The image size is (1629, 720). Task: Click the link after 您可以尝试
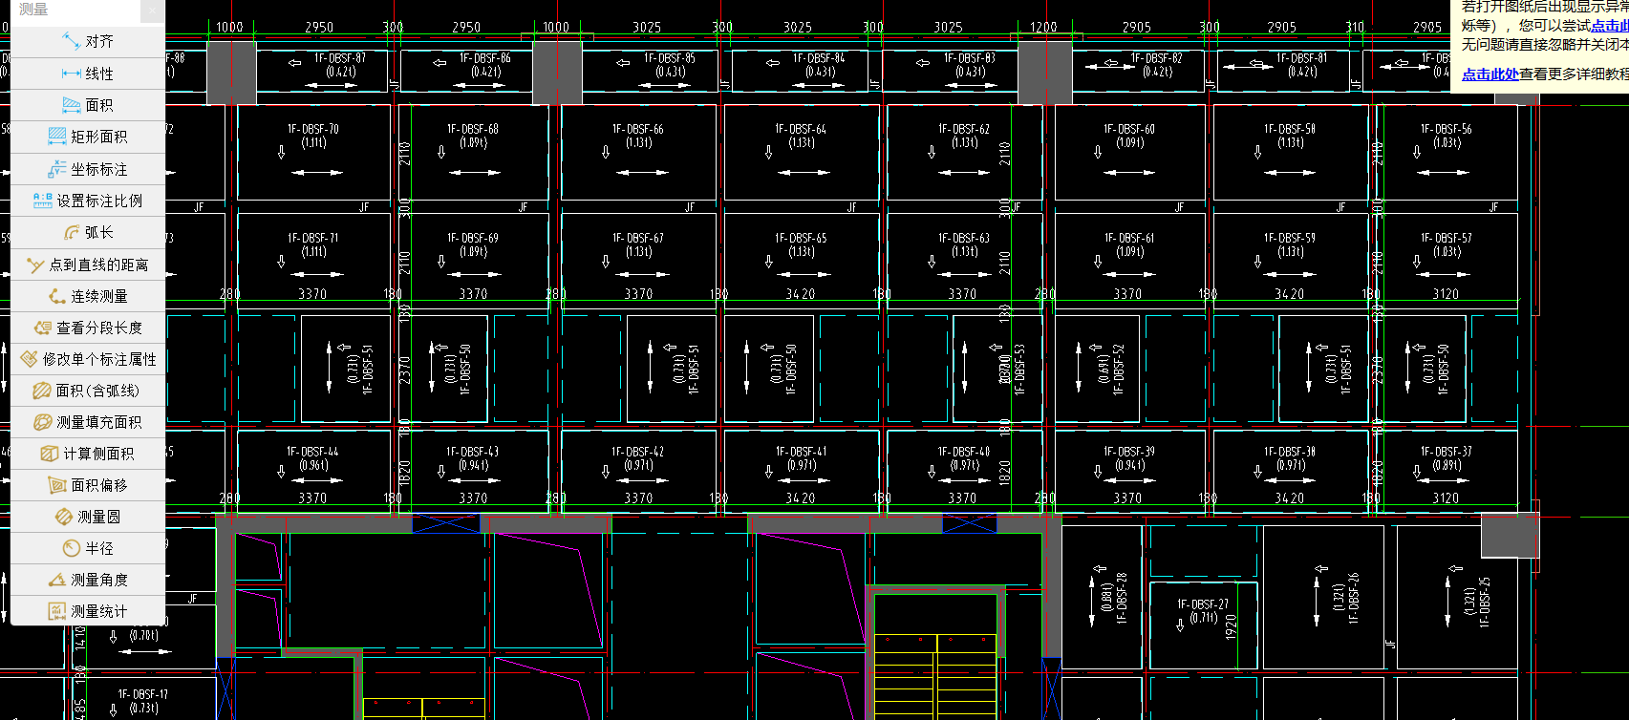[1610, 26]
